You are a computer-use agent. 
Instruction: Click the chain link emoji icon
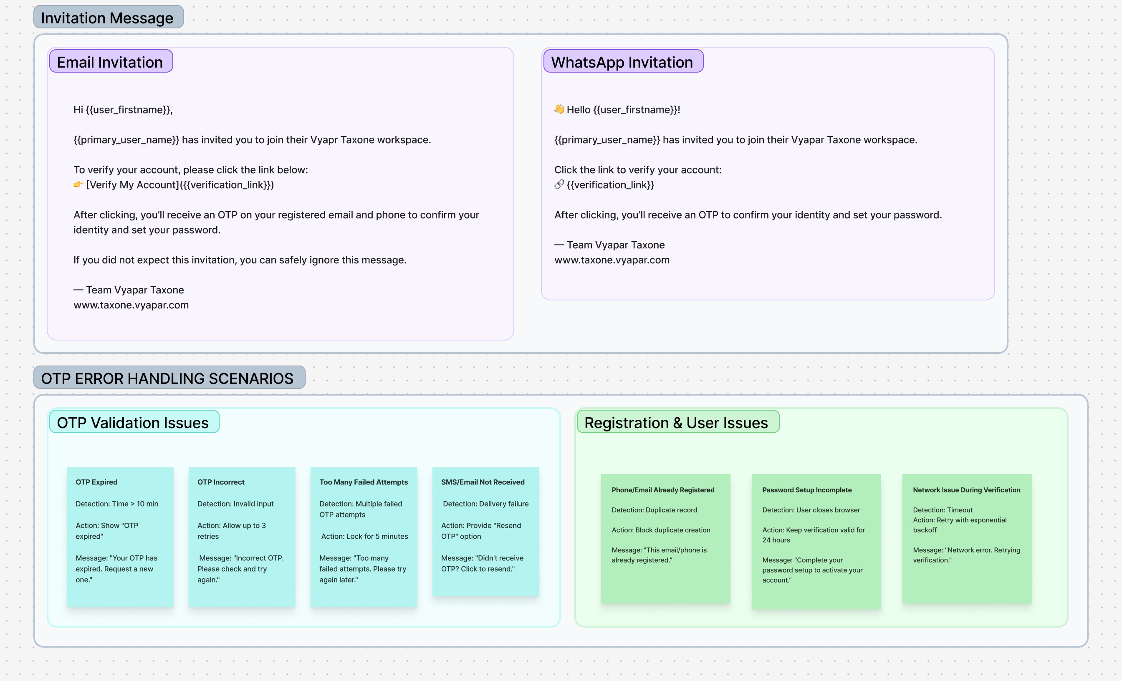coord(559,184)
